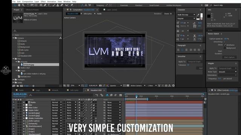
Task: Toggle the Snapping checkbox
Action: pos(95,5)
